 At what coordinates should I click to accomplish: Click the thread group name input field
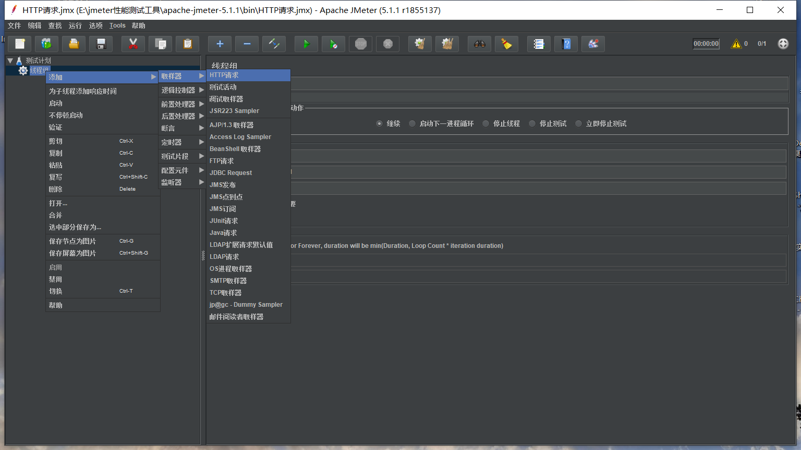coord(539,83)
